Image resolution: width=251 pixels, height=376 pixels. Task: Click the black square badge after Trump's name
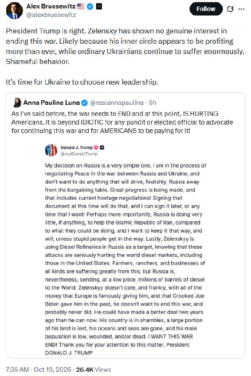tap(102, 148)
